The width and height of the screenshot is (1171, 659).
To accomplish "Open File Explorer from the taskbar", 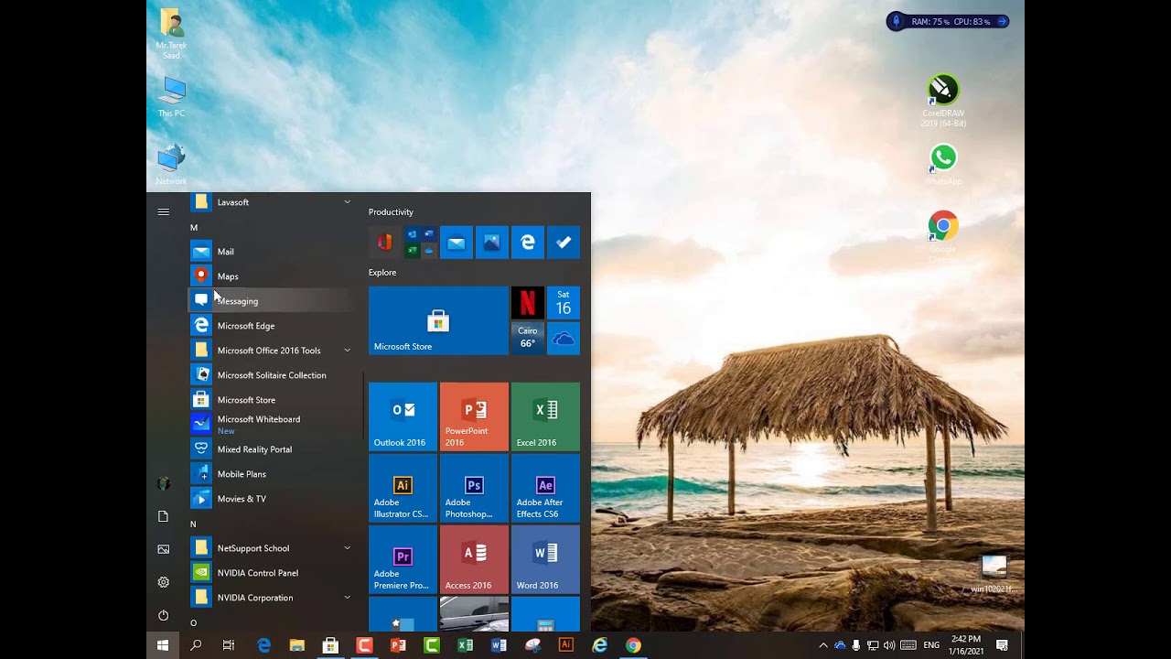I will (x=296, y=645).
